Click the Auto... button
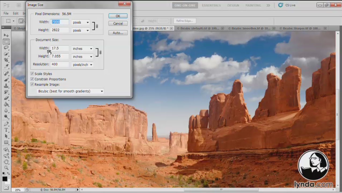 (x=118, y=33)
